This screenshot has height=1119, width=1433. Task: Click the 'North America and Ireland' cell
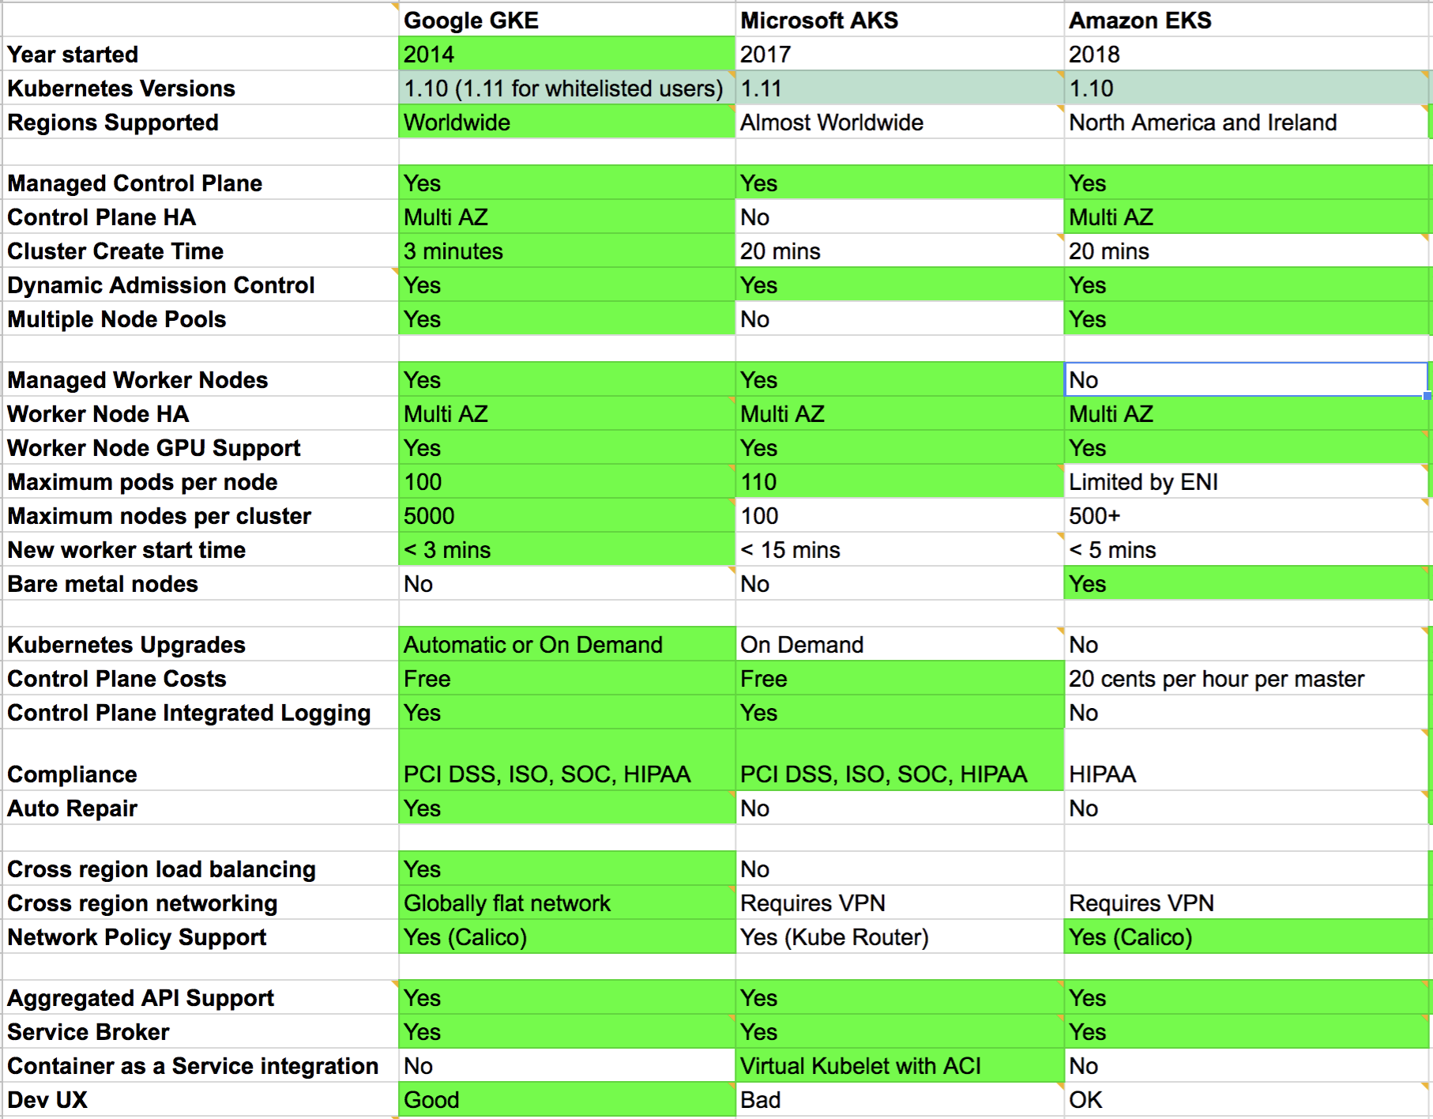tap(1247, 122)
